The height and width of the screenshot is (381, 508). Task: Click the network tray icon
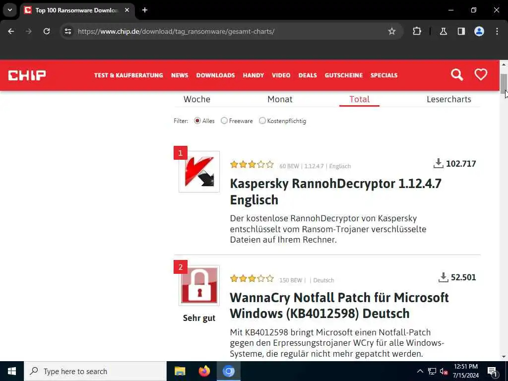(432, 371)
